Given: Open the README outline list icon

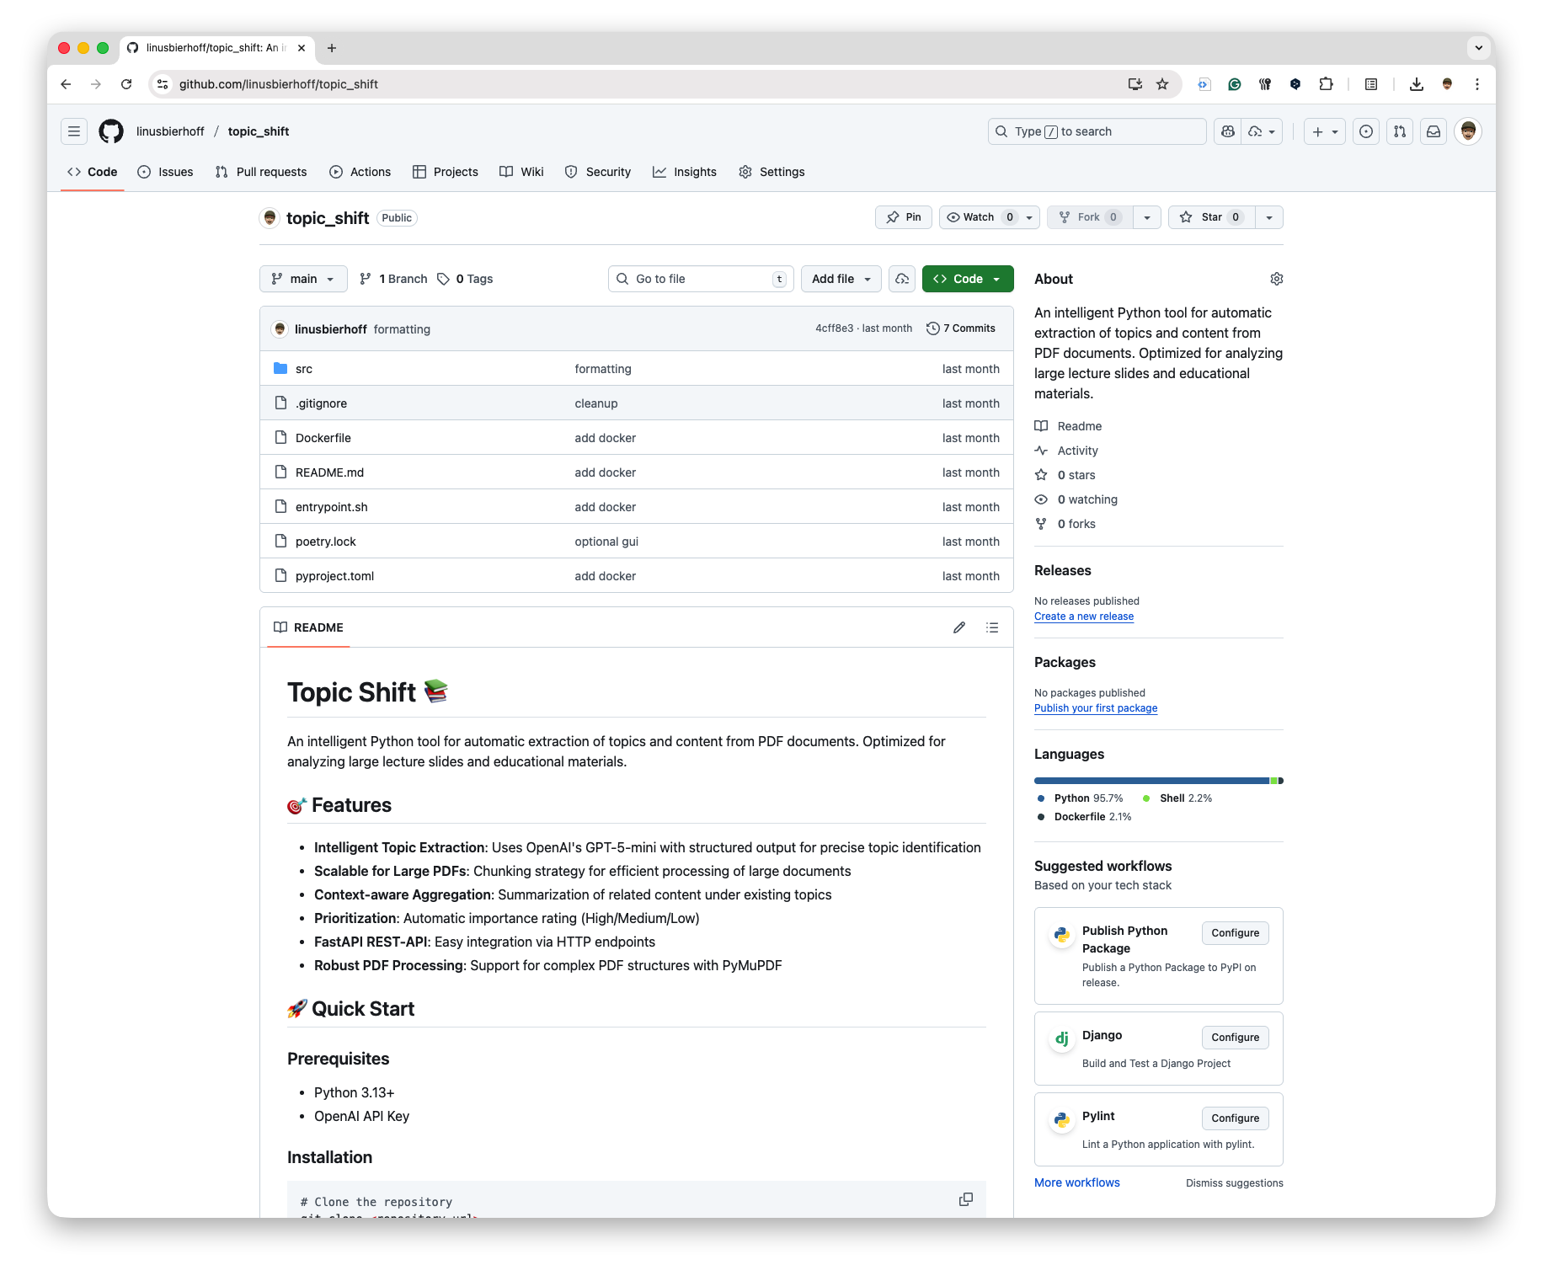Looking at the screenshot, I should tap(992, 627).
